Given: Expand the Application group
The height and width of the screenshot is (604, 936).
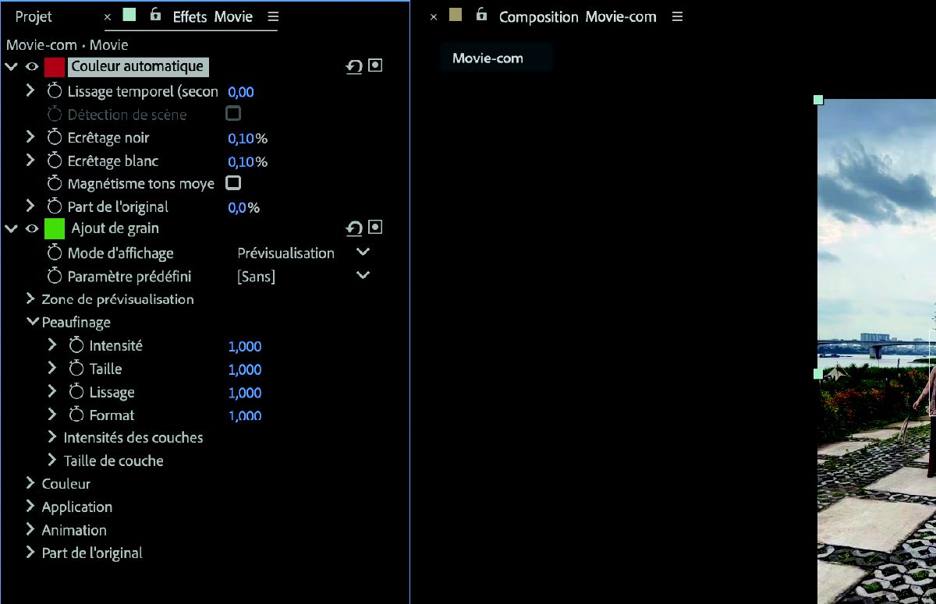Looking at the screenshot, I should pyautogui.click(x=30, y=506).
